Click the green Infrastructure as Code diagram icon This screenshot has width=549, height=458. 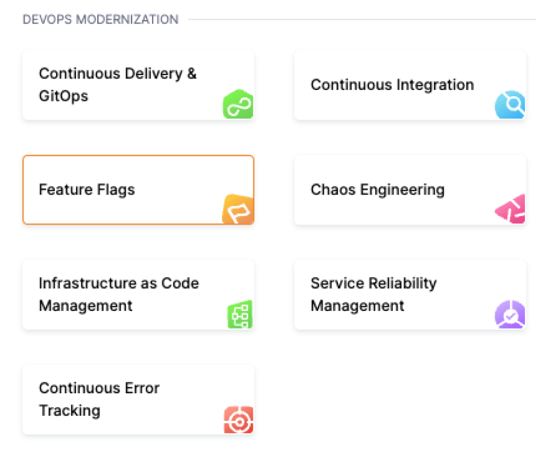click(240, 314)
